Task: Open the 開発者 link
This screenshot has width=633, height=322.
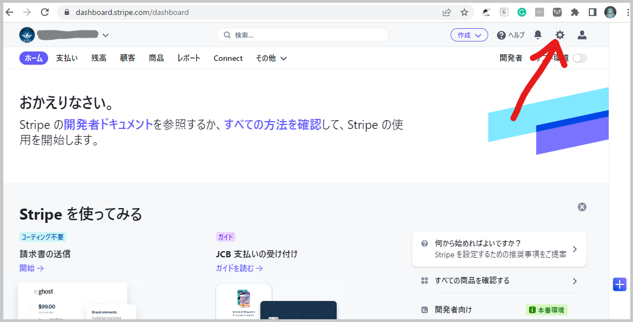Action: (x=511, y=58)
